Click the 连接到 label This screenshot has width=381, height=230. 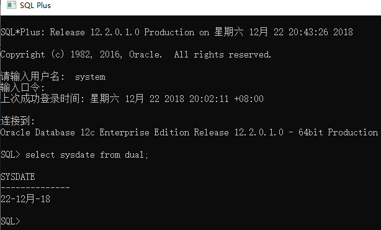(x=18, y=121)
